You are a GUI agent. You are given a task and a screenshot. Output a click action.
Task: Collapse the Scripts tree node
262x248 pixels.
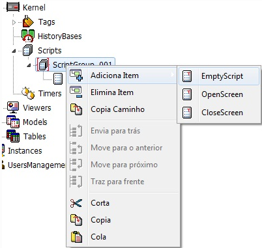coord(14,51)
